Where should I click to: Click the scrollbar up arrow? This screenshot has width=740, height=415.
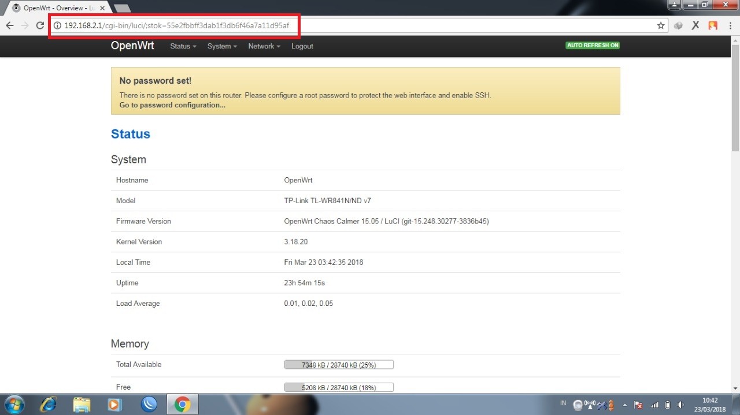tap(735, 40)
